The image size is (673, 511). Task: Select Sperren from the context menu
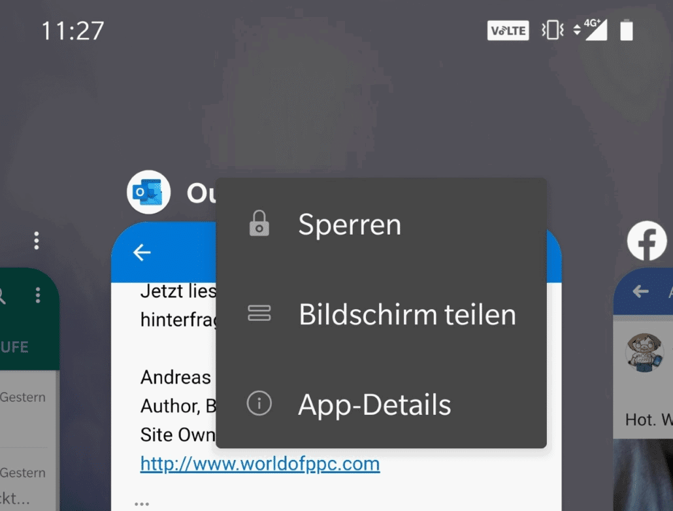point(381,224)
